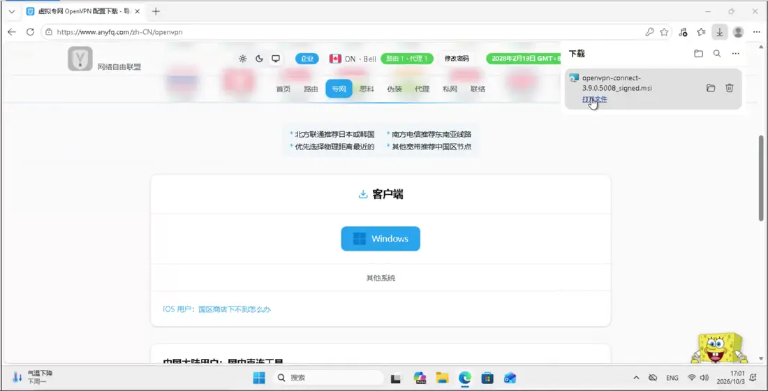The image size is (768, 391).
Task: Click the SpongeBob sticker in the corner
Action: pyautogui.click(x=719, y=348)
